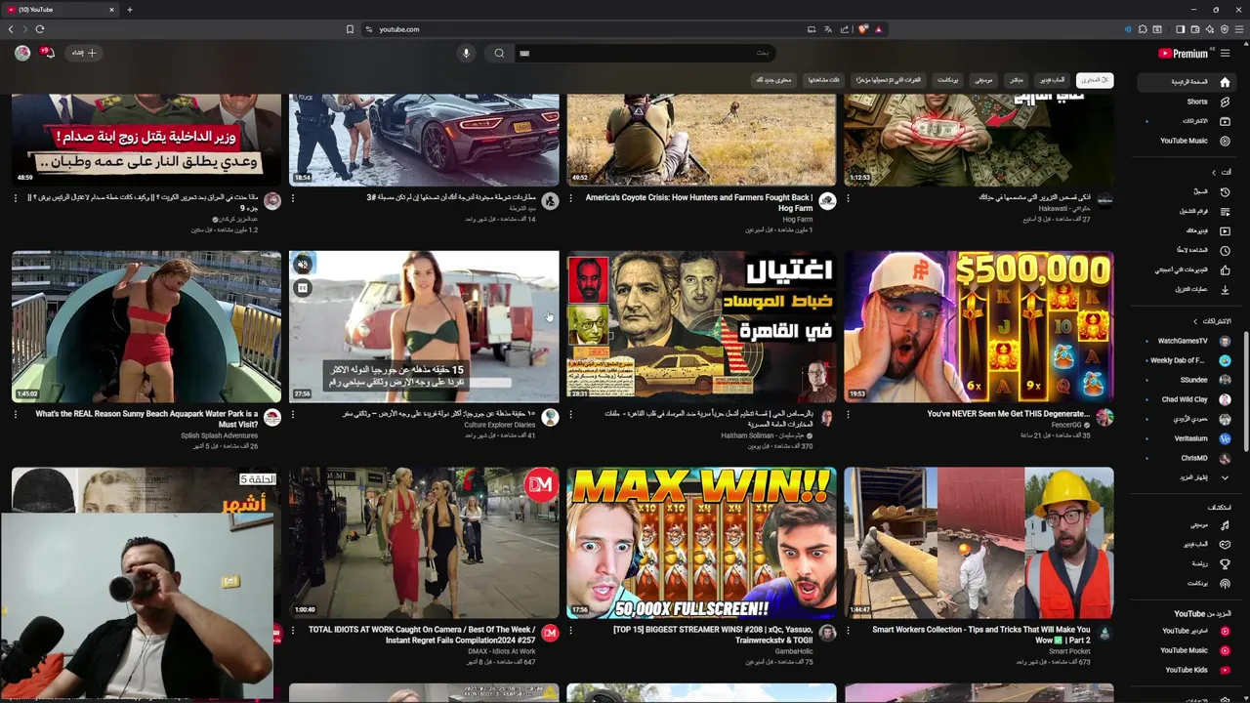Open options menu for FencerGG $500,000 video

(848, 414)
